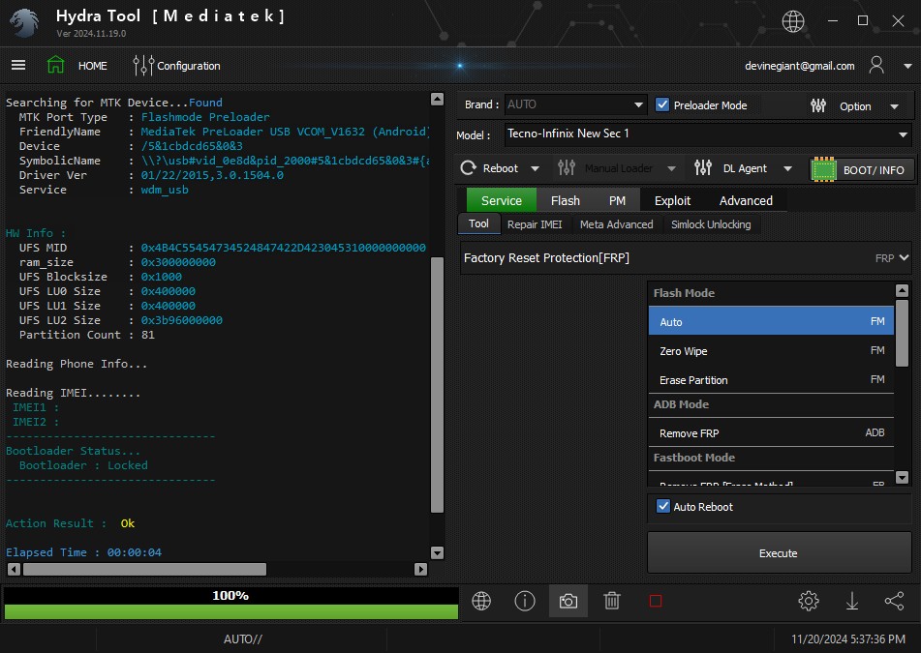Open the Brand AUTO dropdown
921x653 pixels.
point(575,105)
